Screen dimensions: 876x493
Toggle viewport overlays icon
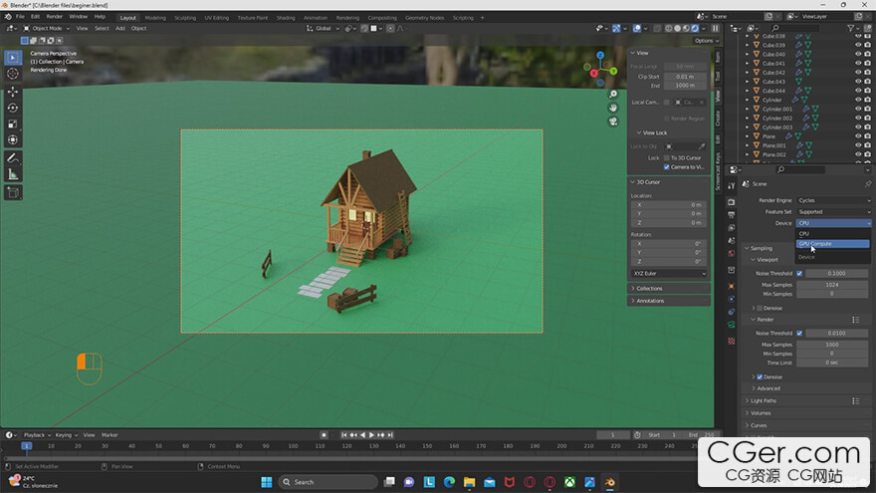tap(637, 29)
